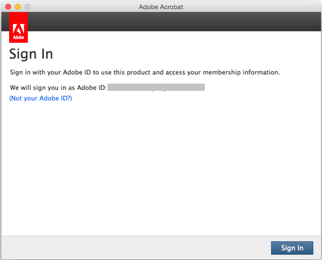Viewport: 322px width, 260px height.
Task: Click the "Adobe" wordmark under the logo symbol
Action: 19,39
